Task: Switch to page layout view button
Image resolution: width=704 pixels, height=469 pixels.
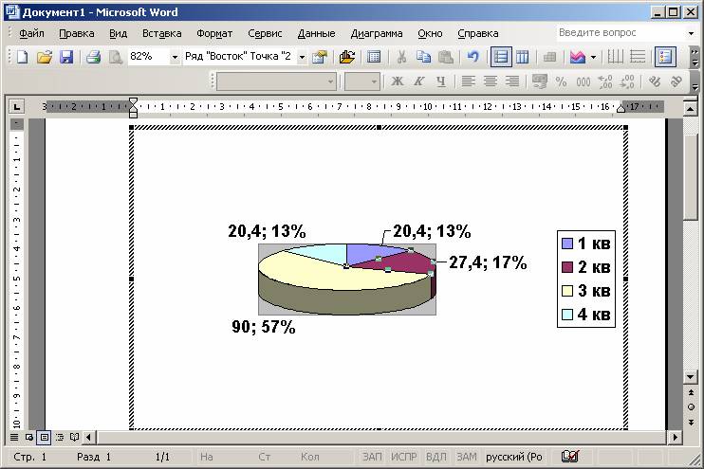Action: 44,437
